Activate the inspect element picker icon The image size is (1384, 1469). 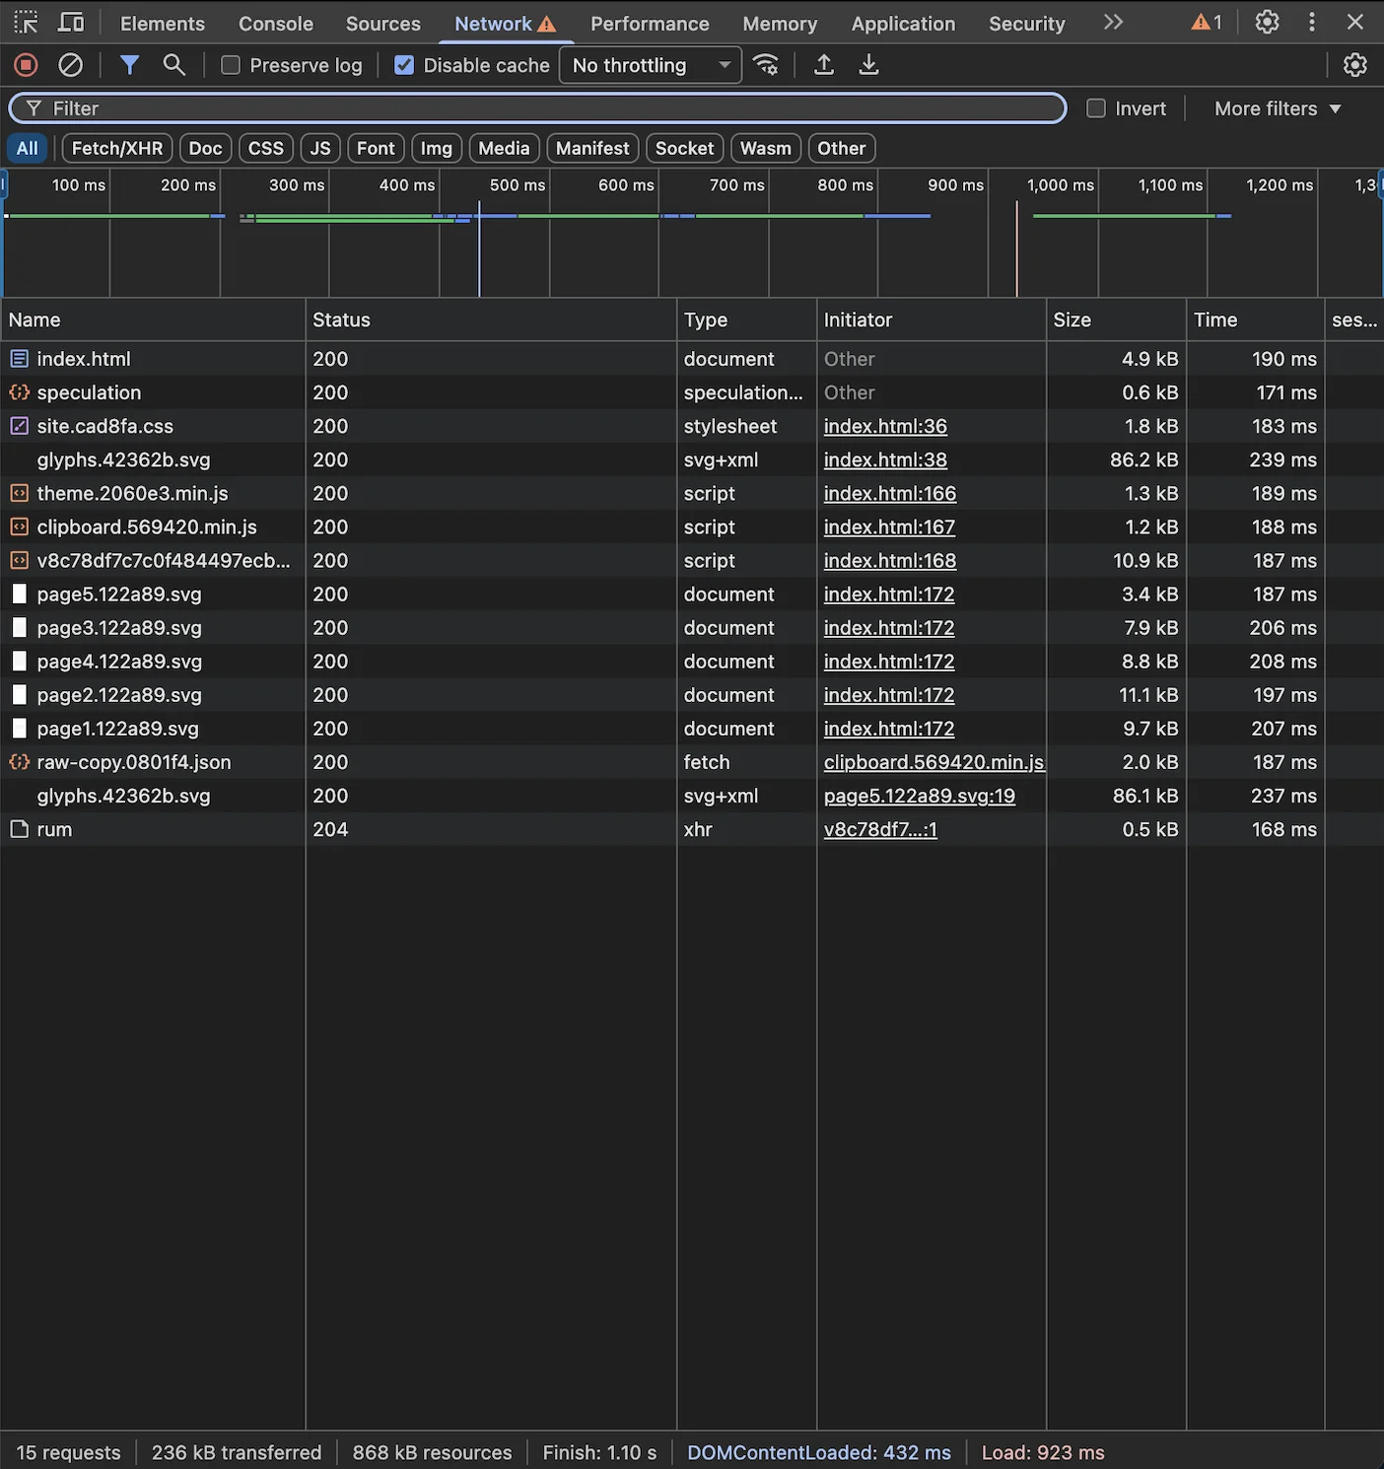[x=26, y=22]
